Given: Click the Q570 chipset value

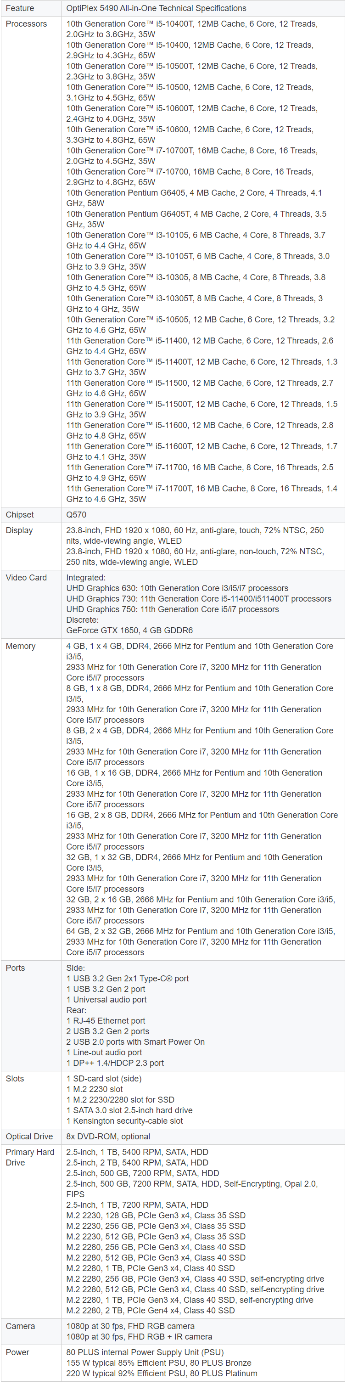Looking at the screenshot, I should point(76,514).
